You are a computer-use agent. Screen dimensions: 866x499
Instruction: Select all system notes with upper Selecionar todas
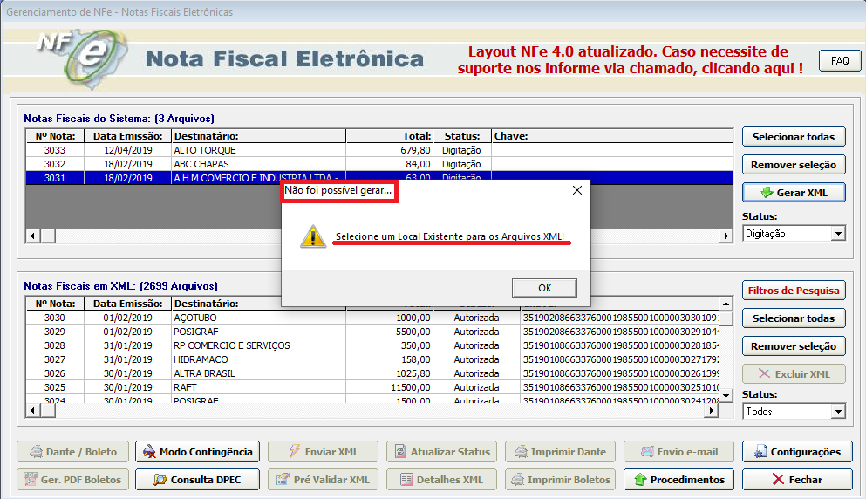(x=793, y=137)
